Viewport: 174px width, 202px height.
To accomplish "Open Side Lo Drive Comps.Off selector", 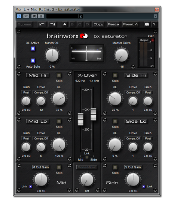I will click(x=133, y=138).
